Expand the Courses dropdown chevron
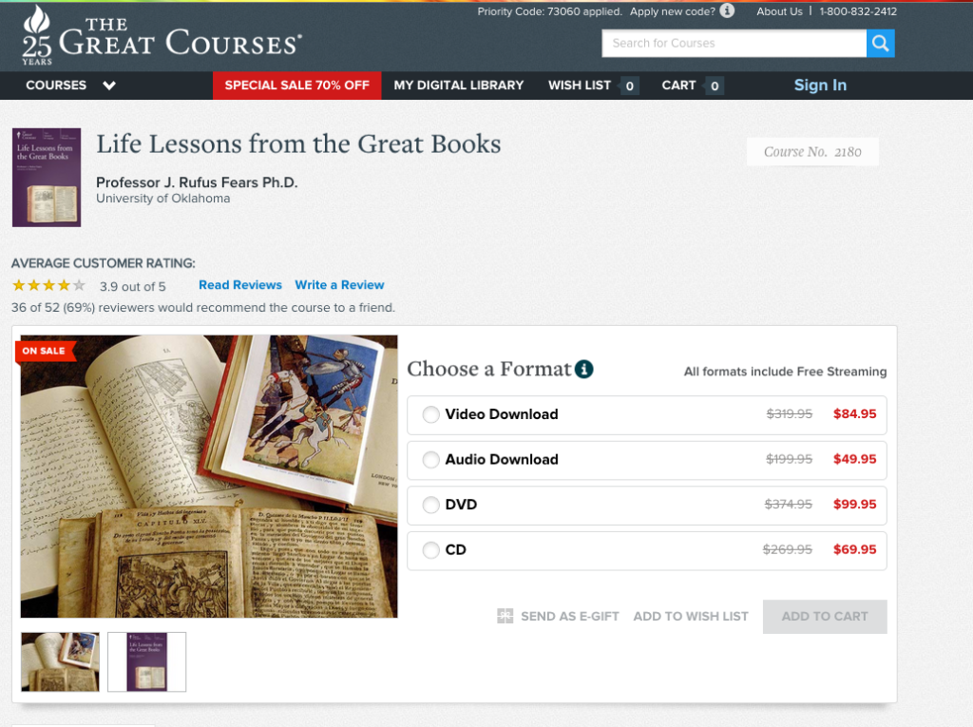Screen dimensions: 973x727 point(109,86)
